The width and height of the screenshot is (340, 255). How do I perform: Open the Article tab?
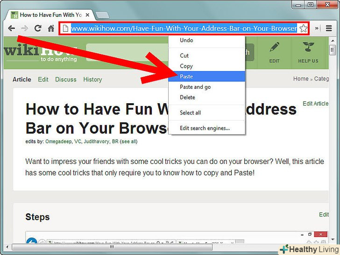pos(22,79)
